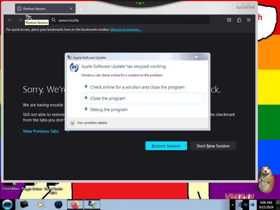Click Start New Session button
Viewport: 280px width, 210px height.
pos(213,146)
